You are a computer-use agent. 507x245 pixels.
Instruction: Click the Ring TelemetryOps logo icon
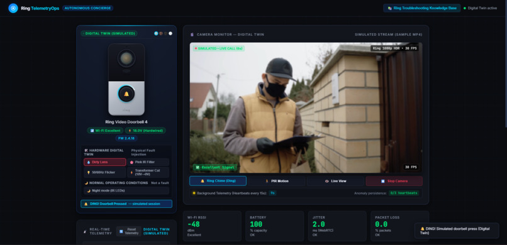tap(13, 8)
